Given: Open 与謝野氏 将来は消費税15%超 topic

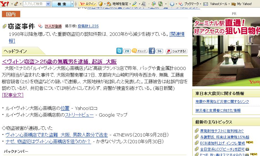Looking at the screenshot, I should pyautogui.click(x=225, y=137).
